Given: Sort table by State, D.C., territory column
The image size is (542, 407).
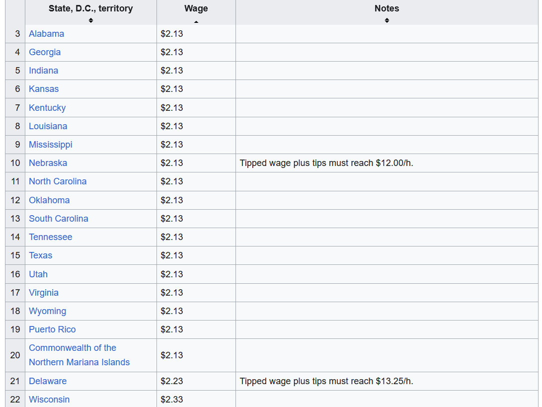Looking at the screenshot, I should click(90, 20).
